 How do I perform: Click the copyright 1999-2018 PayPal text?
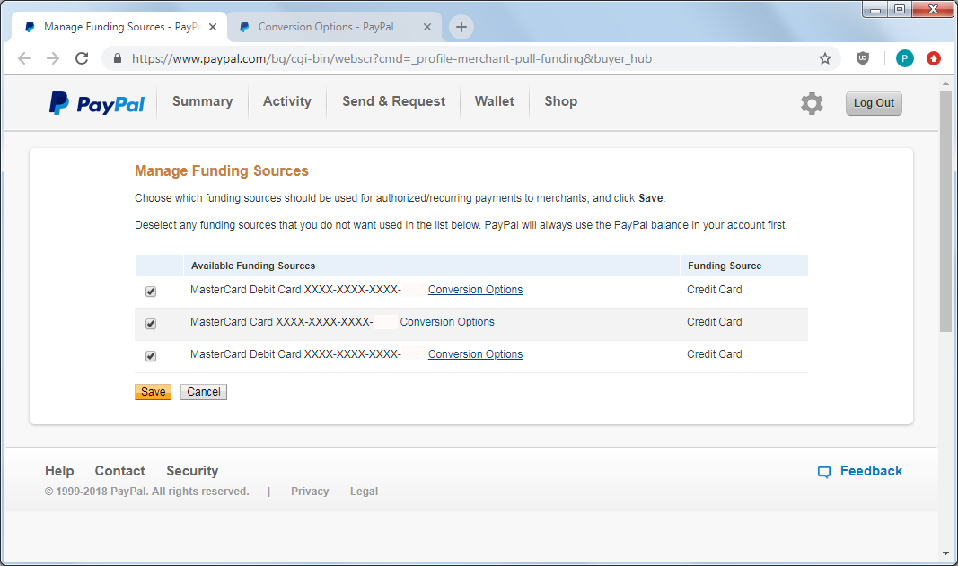pyautogui.click(x=146, y=492)
